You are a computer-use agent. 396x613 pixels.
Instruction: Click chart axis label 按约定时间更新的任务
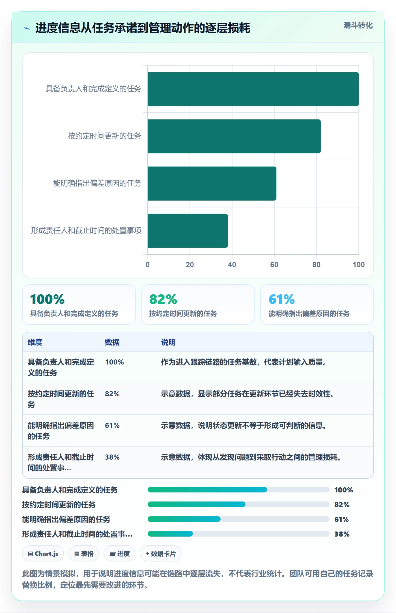coord(105,136)
